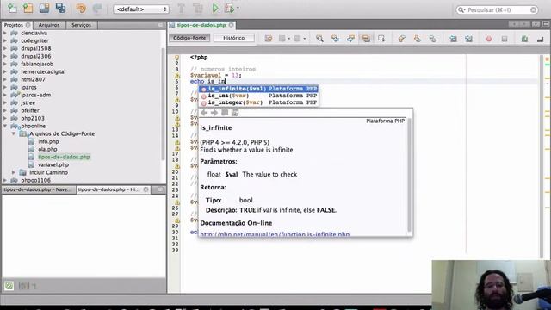
Task: Click the Last Edit editor toolbar icon
Action: (269, 38)
